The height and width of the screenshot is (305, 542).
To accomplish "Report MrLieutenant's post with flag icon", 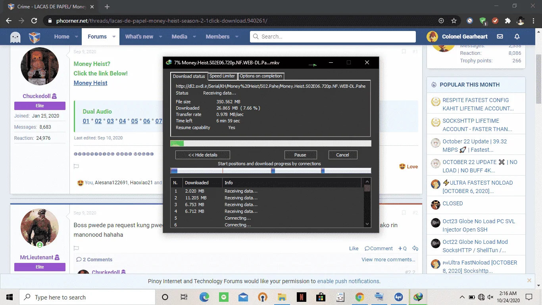I will click(76, 249).
